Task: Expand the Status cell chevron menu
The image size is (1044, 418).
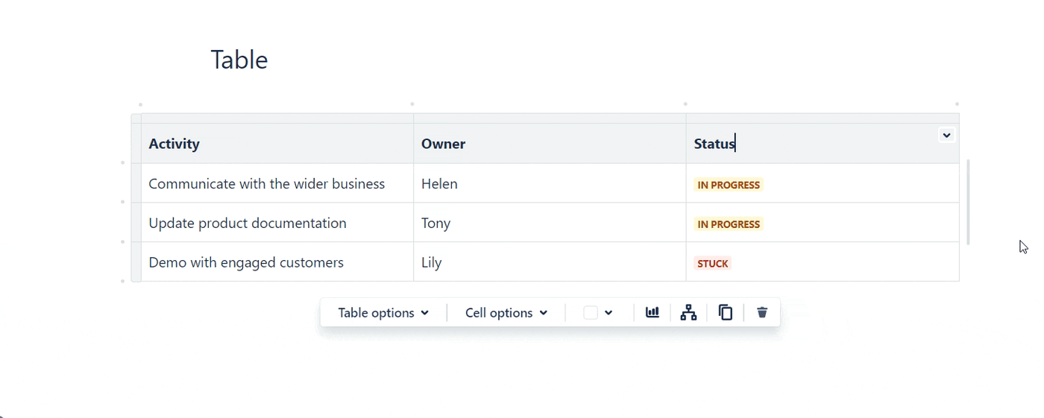Action: tap(946, 136)
